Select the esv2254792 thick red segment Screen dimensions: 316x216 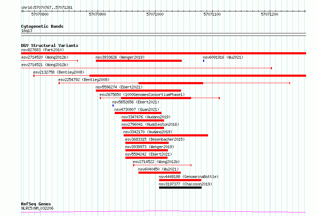click(x=171, y=83)
